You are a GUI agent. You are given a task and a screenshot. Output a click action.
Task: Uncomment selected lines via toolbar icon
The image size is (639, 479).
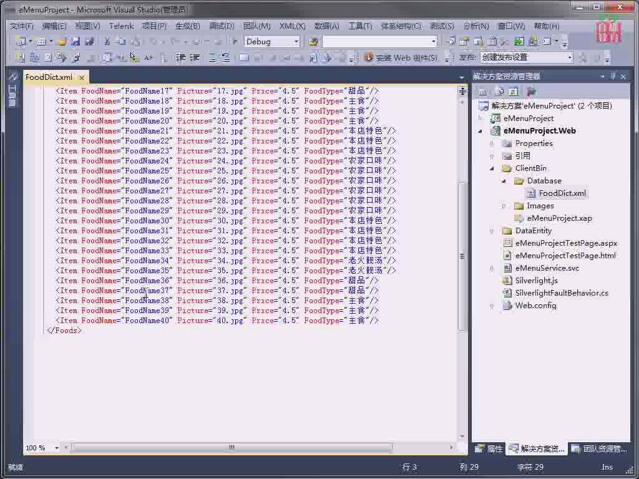(225, 57)
